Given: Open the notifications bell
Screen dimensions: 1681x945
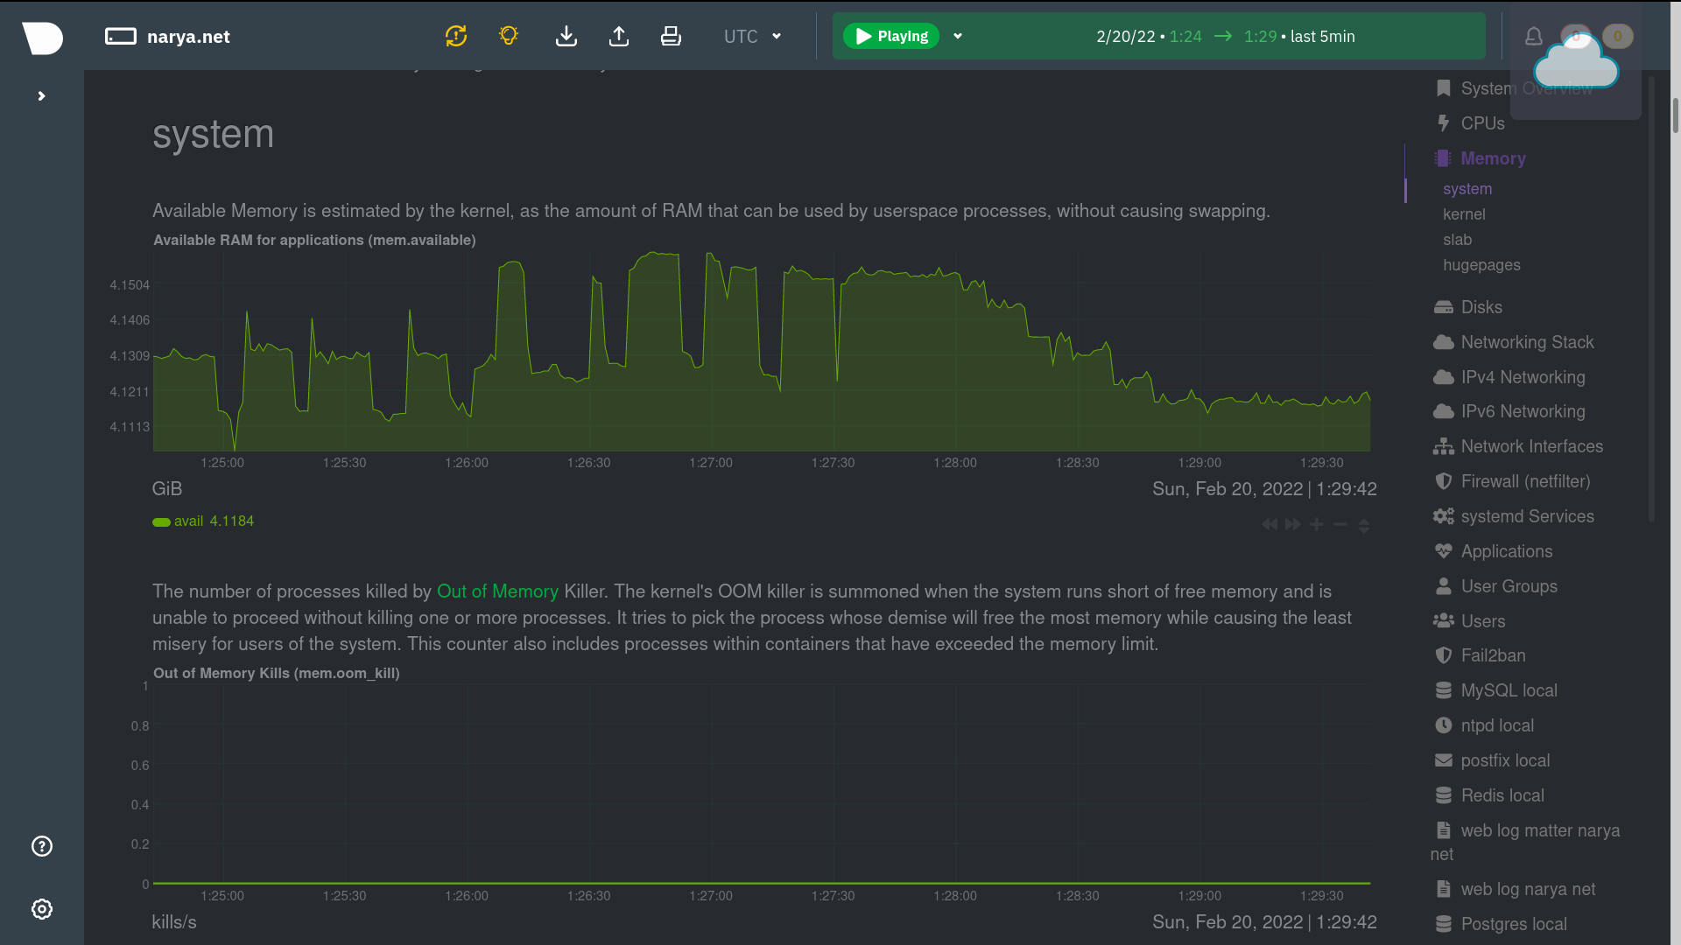Looking at the screenshot, I should [x=1534, y=36].
